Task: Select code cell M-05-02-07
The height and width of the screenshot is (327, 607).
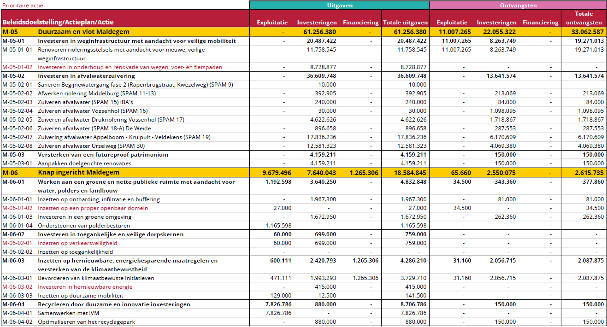Action: pyautogui.click(x=18, y=137)
